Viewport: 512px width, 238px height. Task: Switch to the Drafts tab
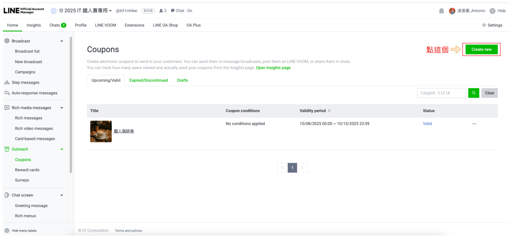pos(182,80)
